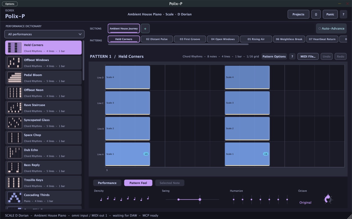Open the Performance tab
Viewport: 352px width, 219px height.
(x=107, y=183)
